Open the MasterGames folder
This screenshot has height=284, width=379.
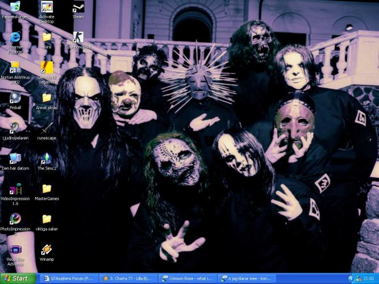pos(47,189)
